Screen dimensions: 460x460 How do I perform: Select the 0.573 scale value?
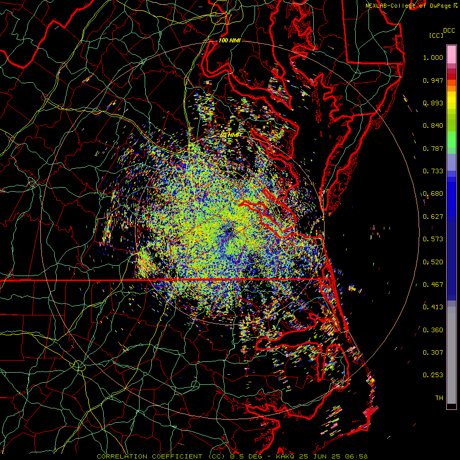pyautogui.click(x=433, y=239)
